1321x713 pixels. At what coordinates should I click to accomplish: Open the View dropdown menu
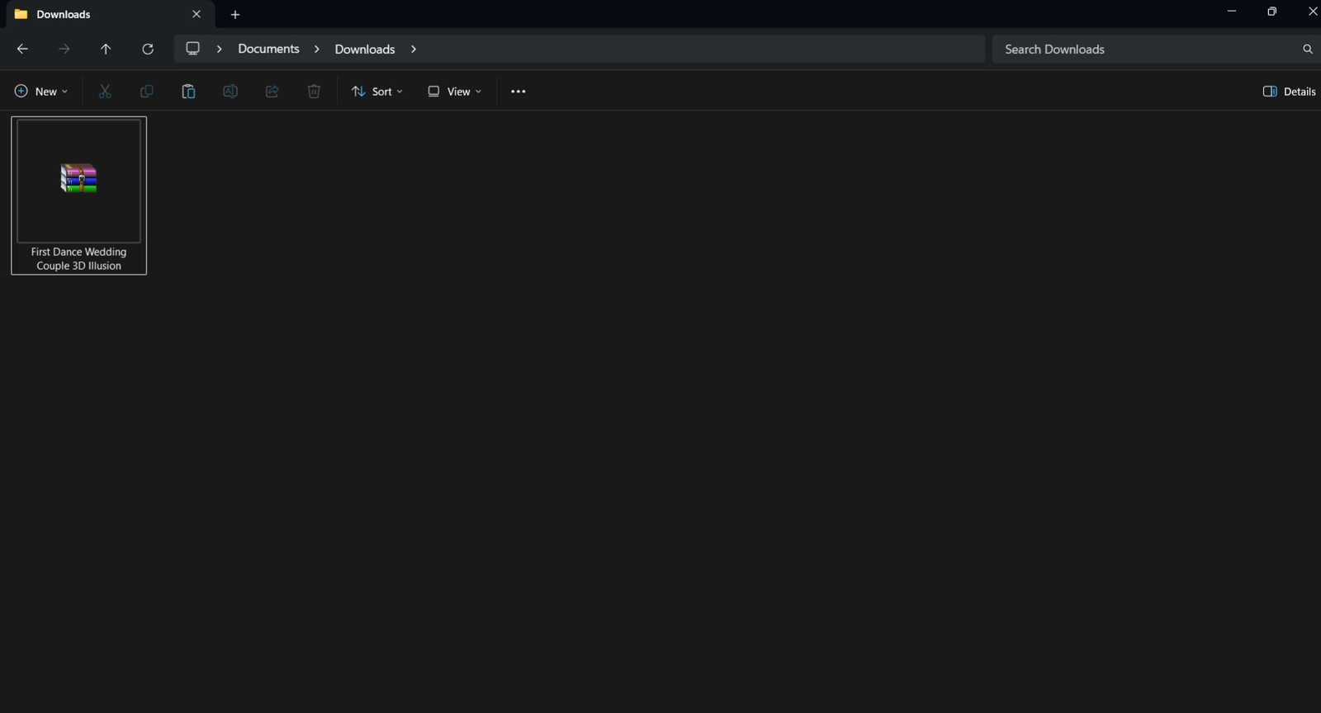tap(454, 92)
